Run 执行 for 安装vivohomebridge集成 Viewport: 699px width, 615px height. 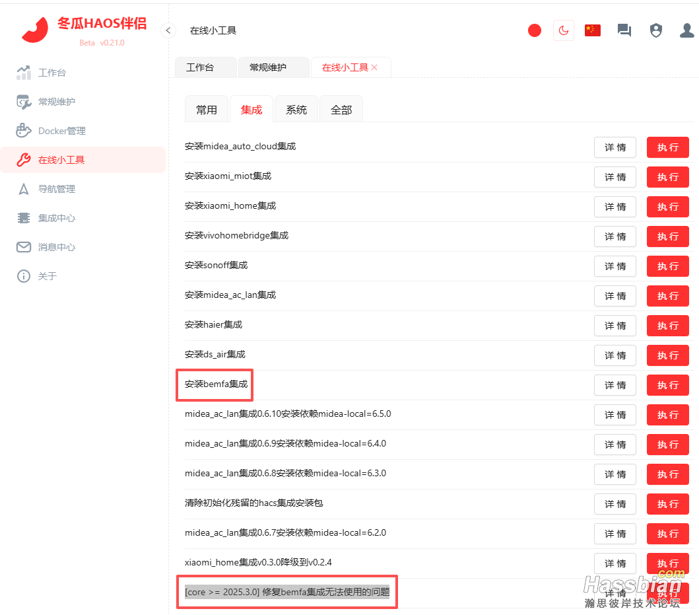(x=668, y=236)
